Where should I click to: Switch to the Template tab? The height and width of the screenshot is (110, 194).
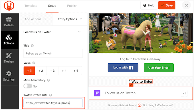tap(31, 6)
